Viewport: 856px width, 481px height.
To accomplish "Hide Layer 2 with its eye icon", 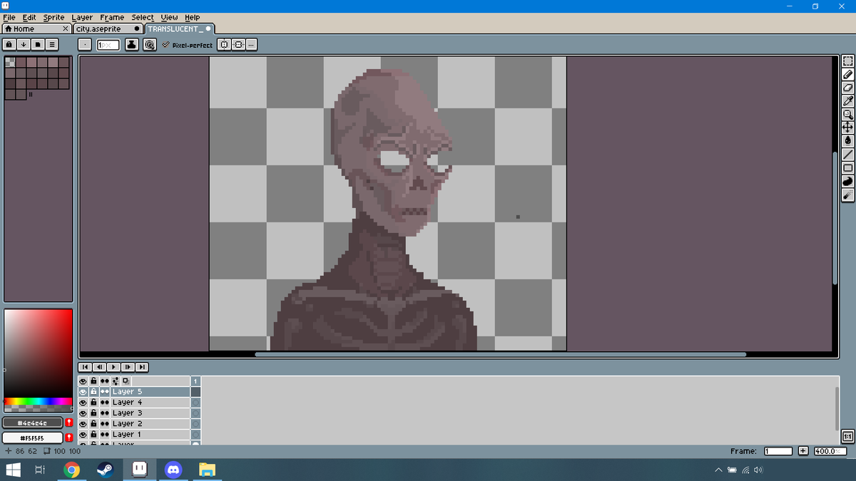I will [83, 424].
